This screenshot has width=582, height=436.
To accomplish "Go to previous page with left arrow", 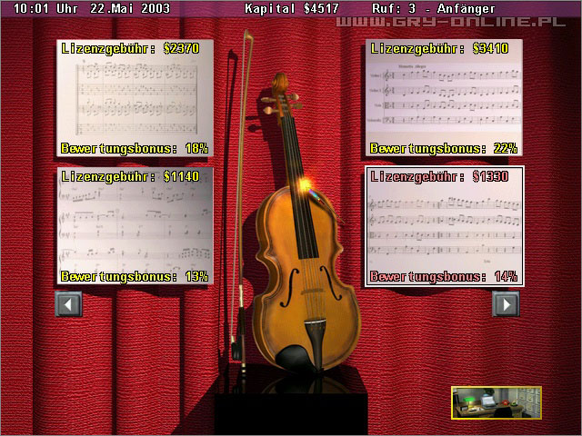I will 69,304.
